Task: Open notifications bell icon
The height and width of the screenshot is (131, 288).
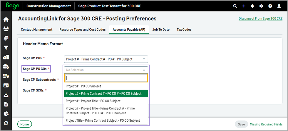Action: click(x=252, y=6)
